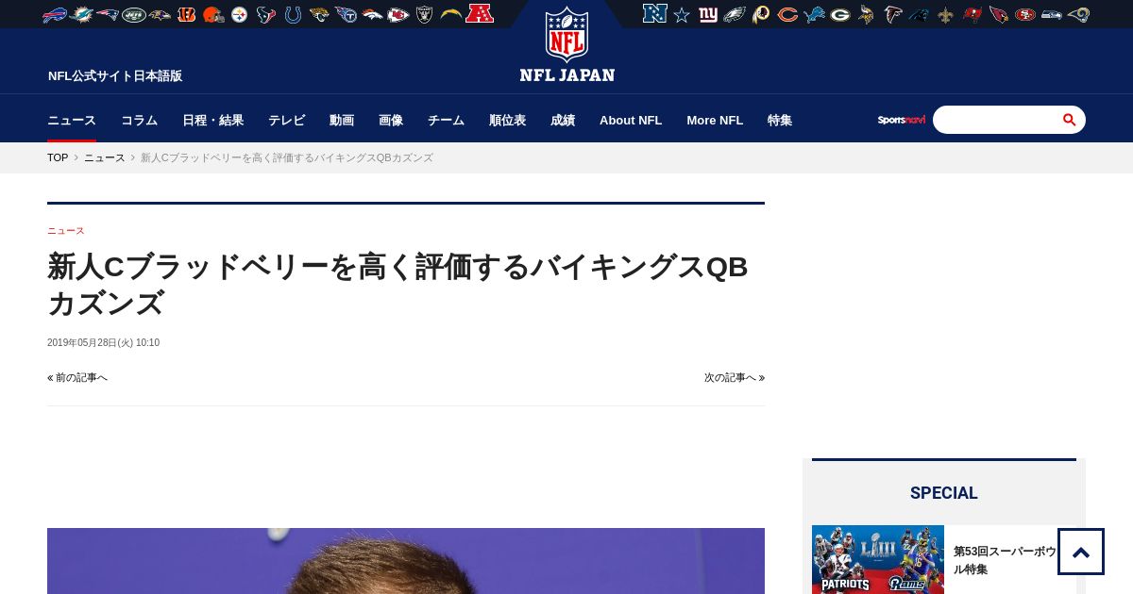Open the Atlanta Falcons logo
This screenshot has width=1133, height=594.
(893, 14)
